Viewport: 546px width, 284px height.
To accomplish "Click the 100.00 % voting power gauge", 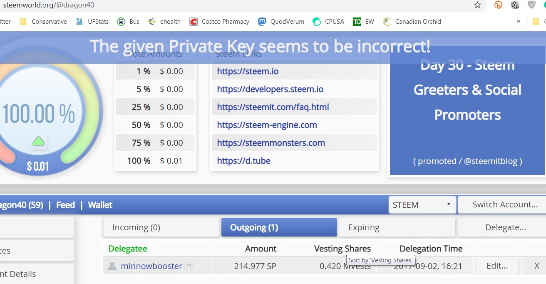I will point(39,113).
